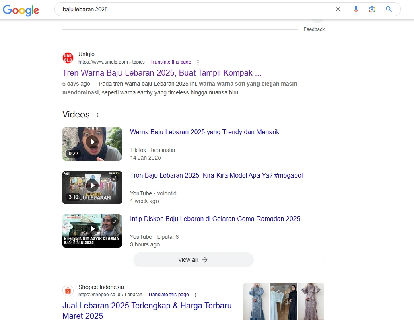Open the Uniqlo result favicon
The width and height of the screenshot is (414, 320).
[x=68, y=58]
